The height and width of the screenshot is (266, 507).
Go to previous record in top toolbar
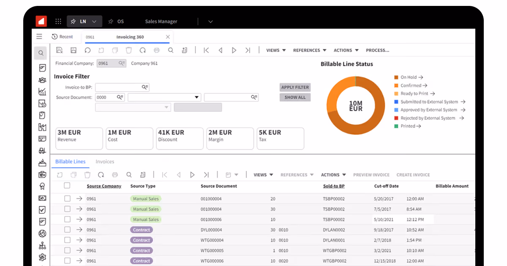click(220, 50)
